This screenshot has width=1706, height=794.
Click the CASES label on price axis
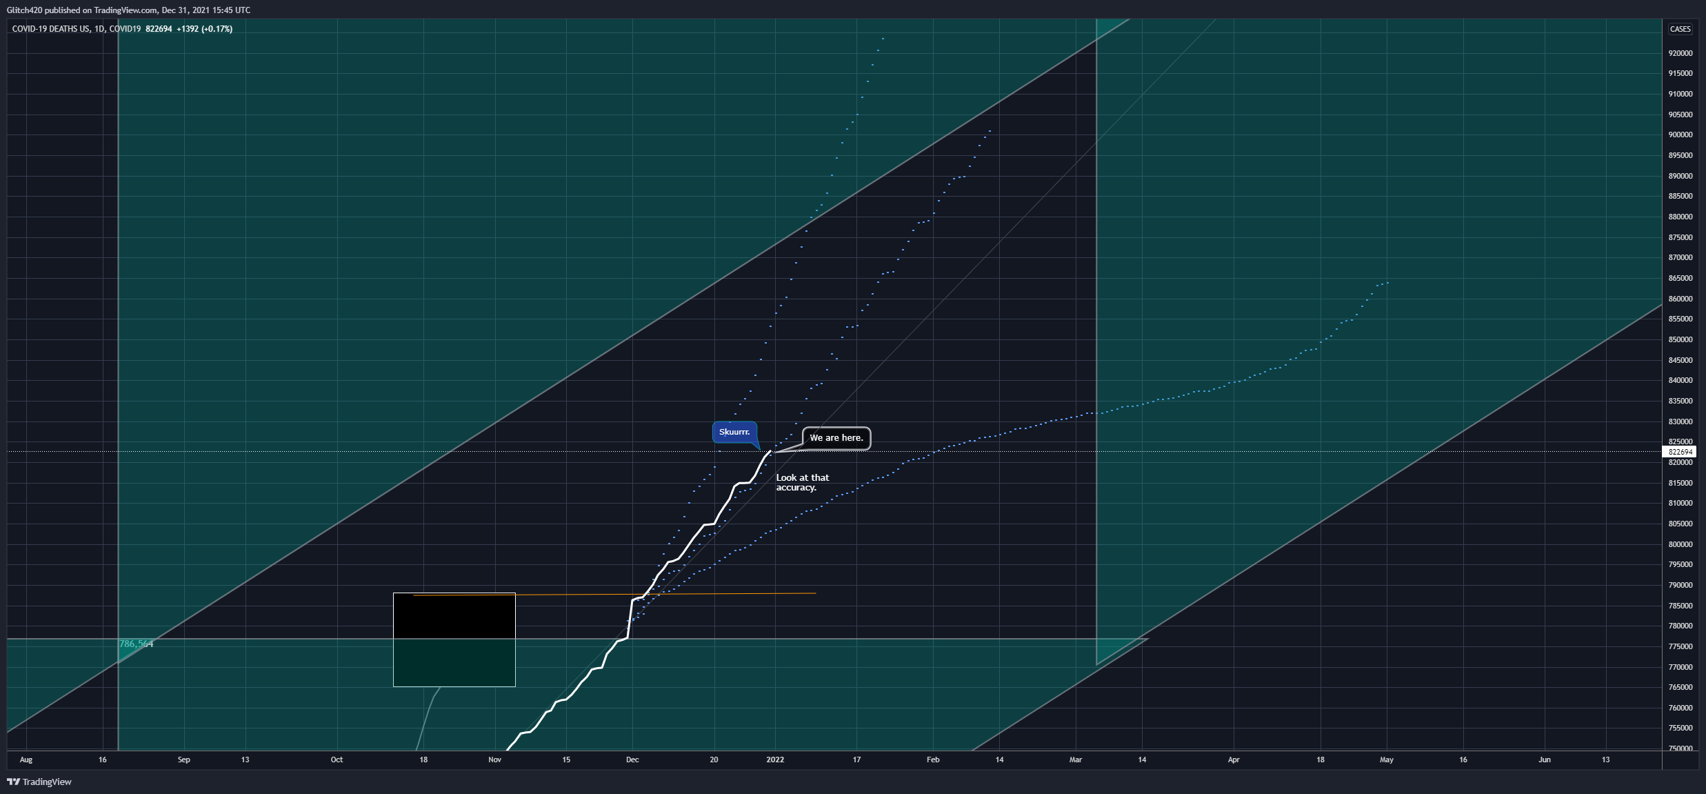coord(1680,29)
